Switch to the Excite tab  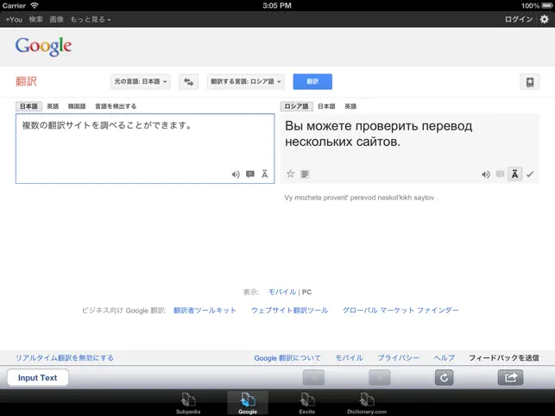coord(307,403)
